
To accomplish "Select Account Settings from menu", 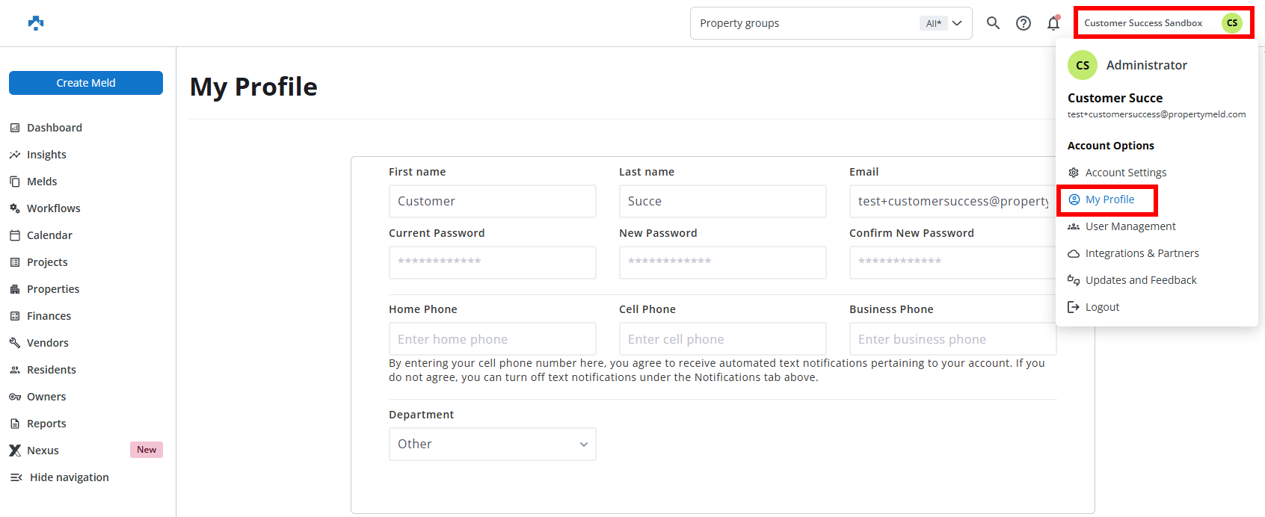I will click(1125, 173).
